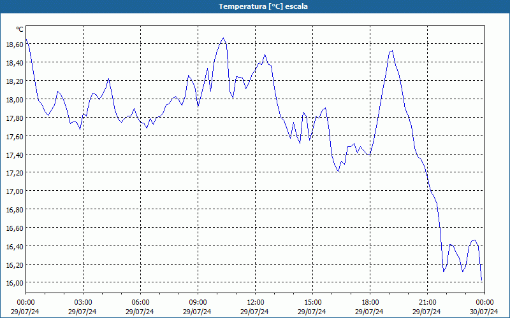Click the curve's highest peak after 09:00
510x318 pixels.
pos(223,38)
